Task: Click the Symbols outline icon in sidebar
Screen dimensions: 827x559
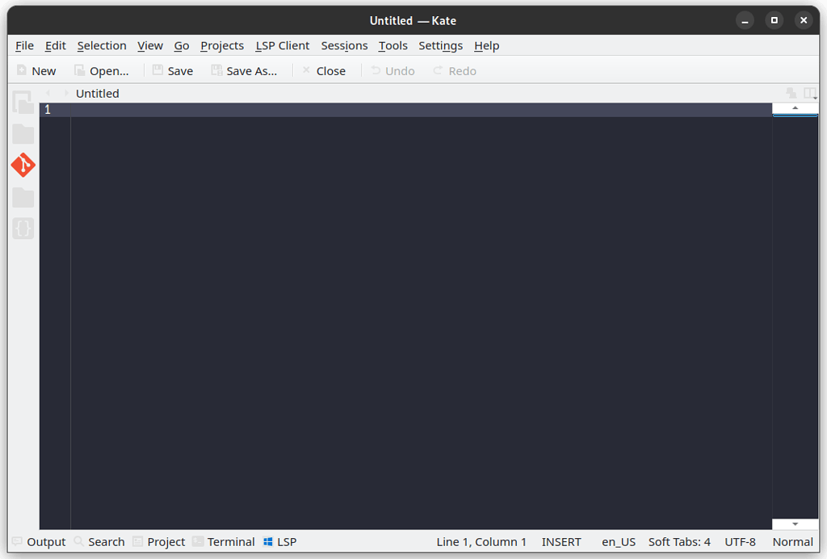Action: pos(23,229)
